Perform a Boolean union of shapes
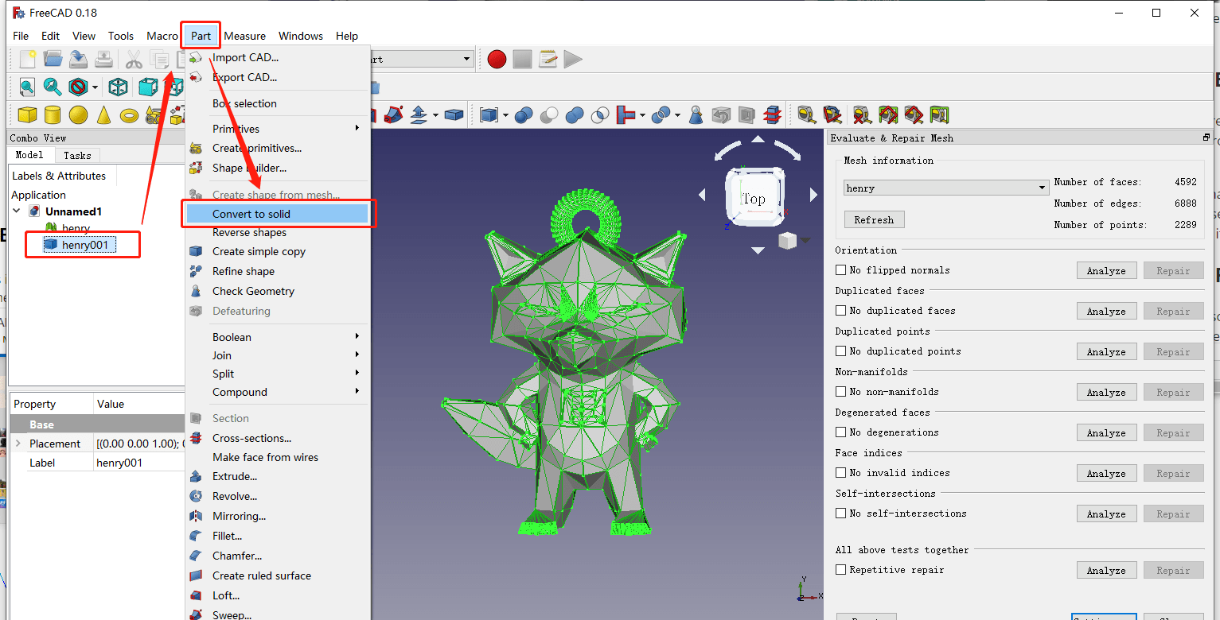 (x=575, y=114)
